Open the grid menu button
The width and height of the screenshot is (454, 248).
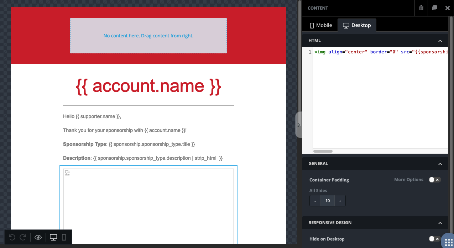coord(448,242)
